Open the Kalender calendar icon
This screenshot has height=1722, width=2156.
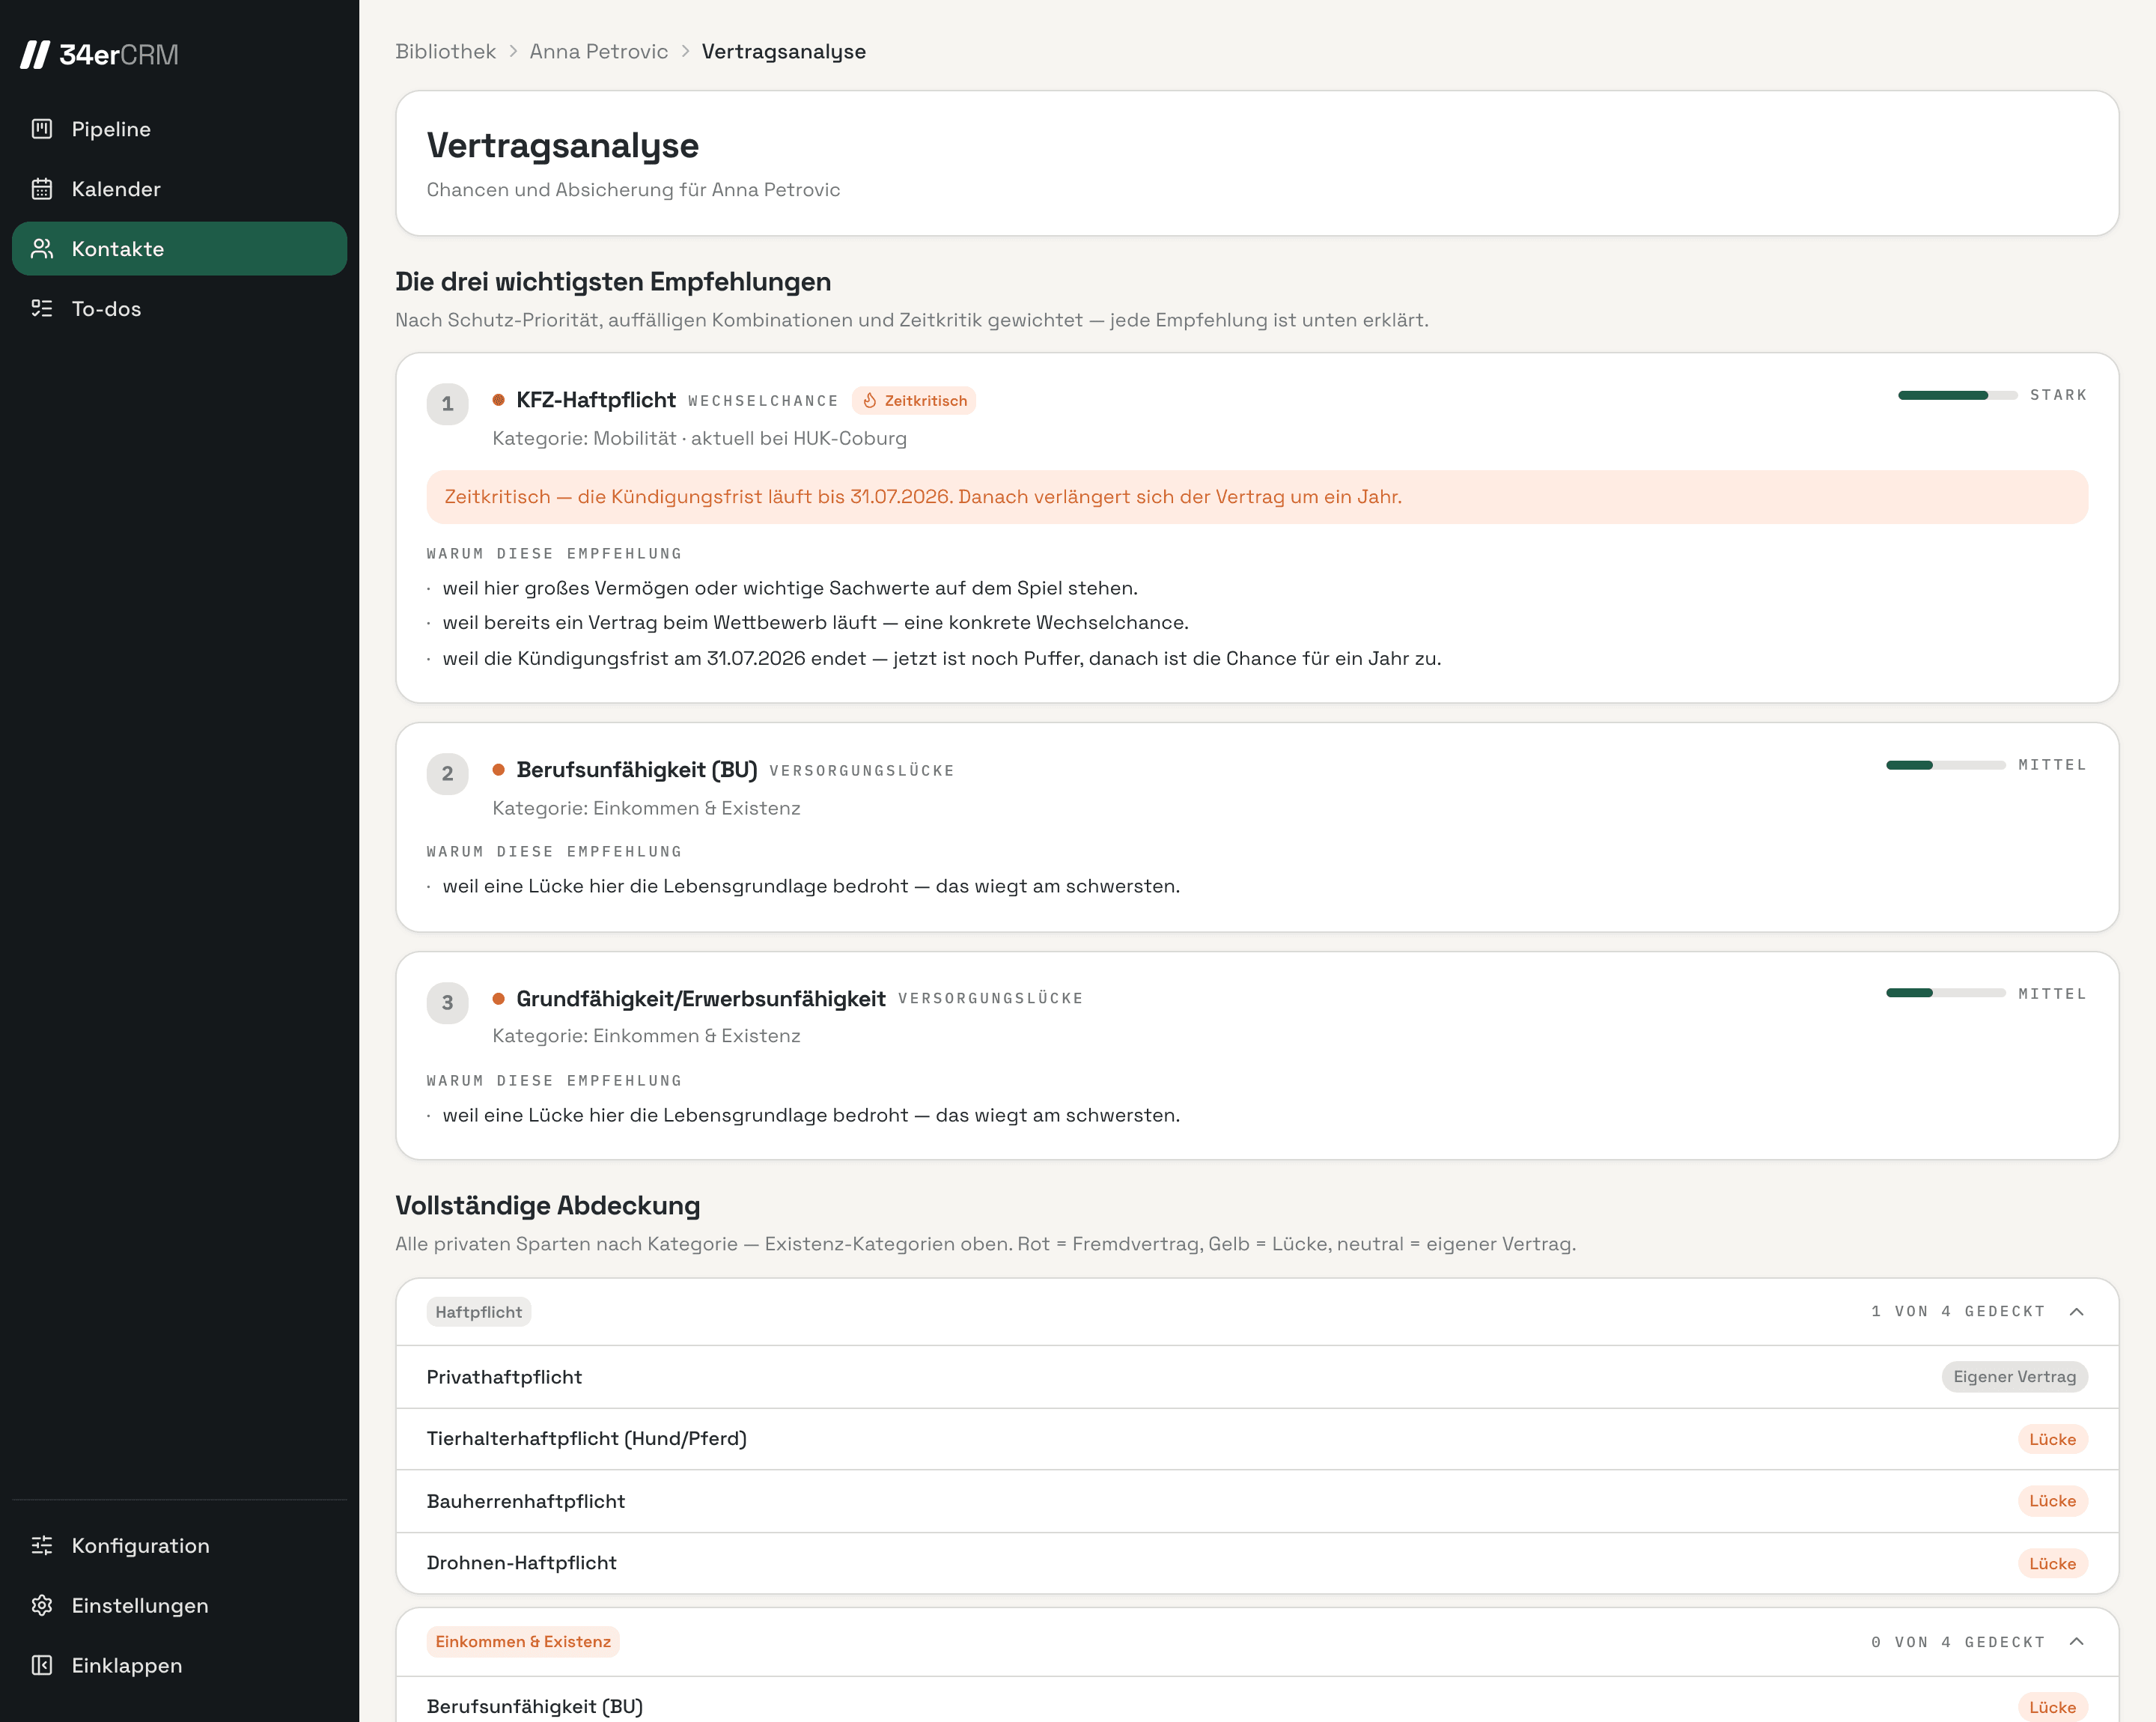point(42,189)
